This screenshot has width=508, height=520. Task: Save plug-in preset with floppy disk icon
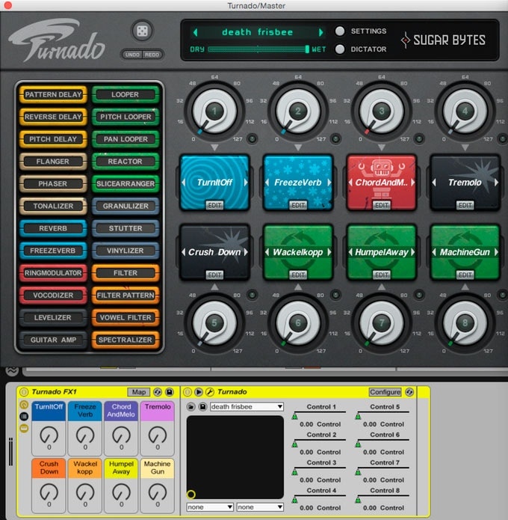click(202, 406)
